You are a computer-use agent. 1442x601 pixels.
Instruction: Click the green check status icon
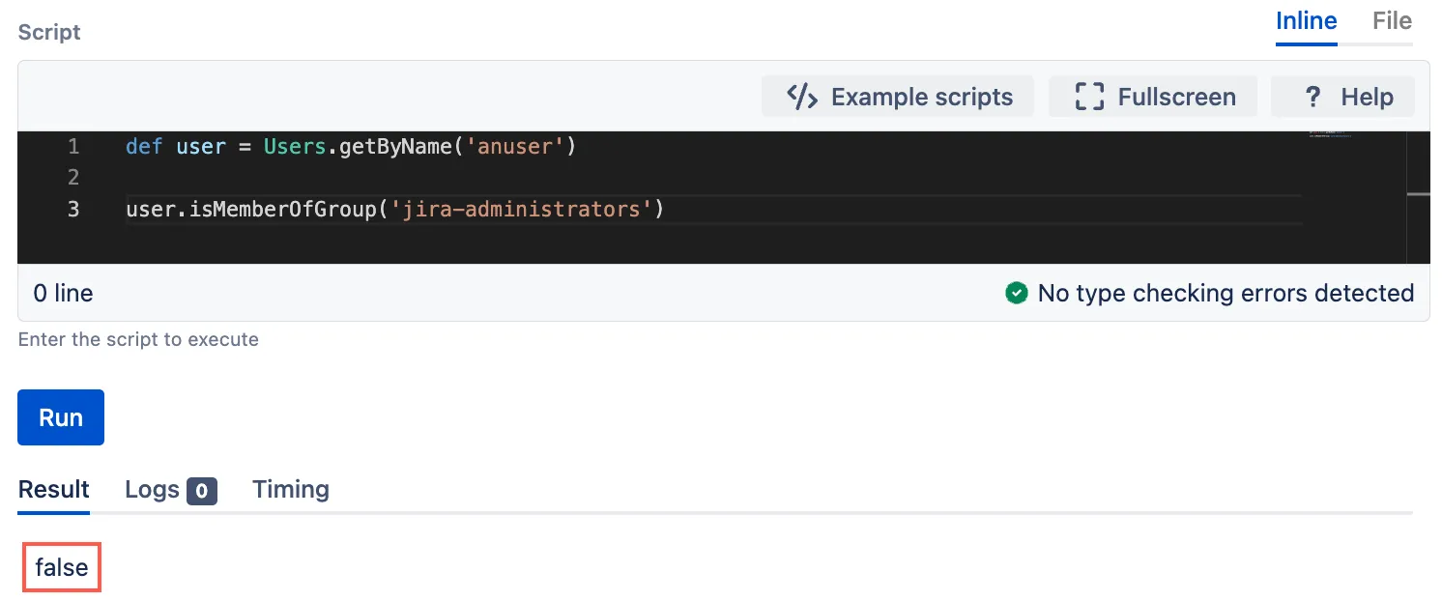click(1016, 293)
